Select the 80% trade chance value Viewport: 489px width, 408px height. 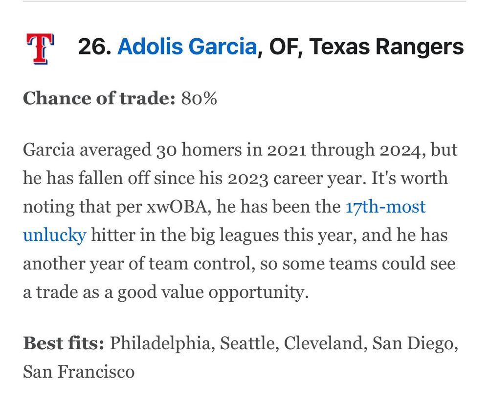coord(199,98)
